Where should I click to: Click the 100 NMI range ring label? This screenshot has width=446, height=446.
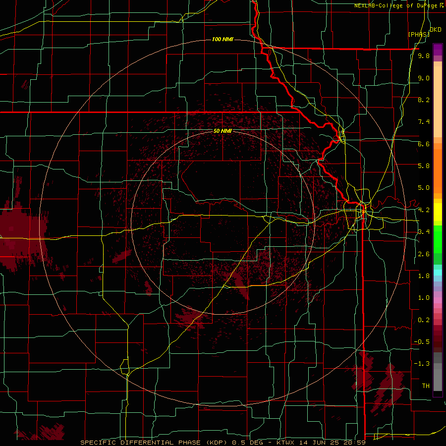click(223, 39)
